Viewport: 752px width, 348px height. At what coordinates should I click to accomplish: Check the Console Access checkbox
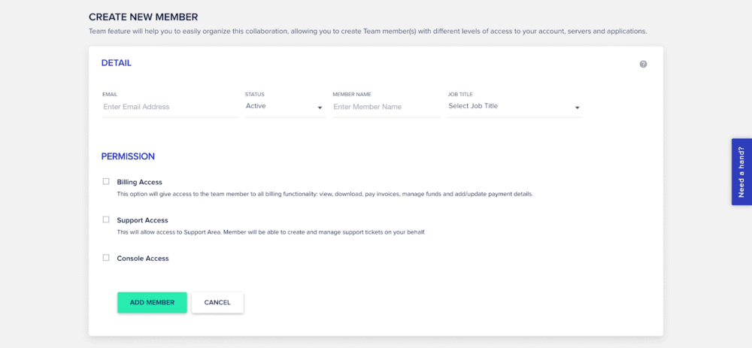click(x=106, y=258)
